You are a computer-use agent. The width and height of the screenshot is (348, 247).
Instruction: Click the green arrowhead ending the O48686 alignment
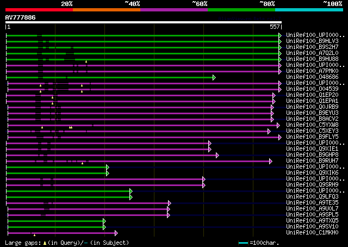point(214,77)
